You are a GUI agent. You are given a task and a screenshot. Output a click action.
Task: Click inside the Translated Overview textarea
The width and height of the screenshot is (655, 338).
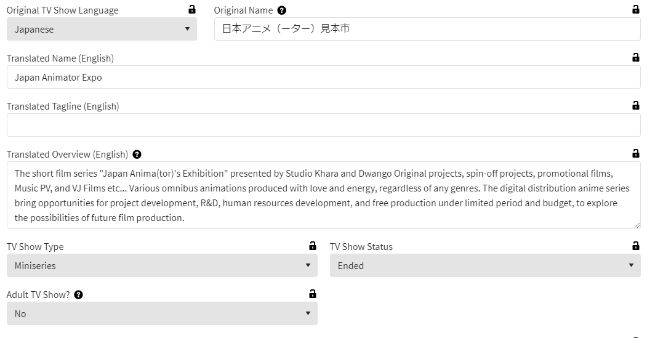coord(323,195)
